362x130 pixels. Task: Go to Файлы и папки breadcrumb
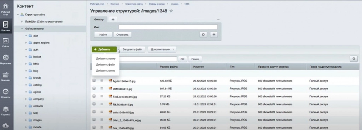[x=157, y=4]
